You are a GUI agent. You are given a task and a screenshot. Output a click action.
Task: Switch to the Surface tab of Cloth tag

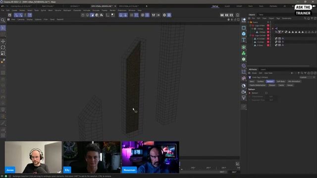coord(261,81)
